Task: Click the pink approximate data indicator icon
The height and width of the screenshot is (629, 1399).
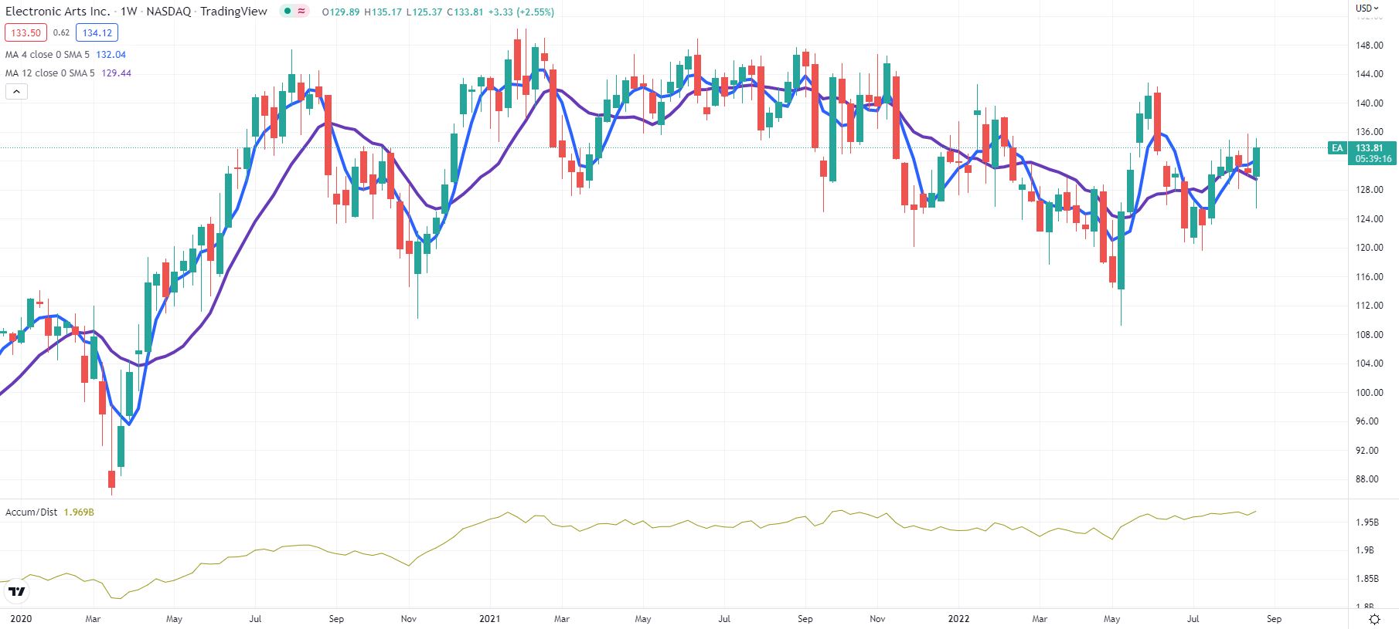Action: pos(301,12)
